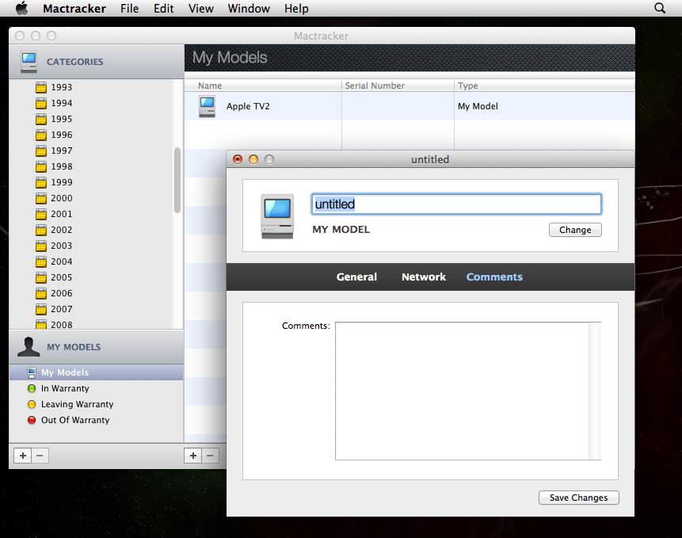Open the File menu
682x538 pixels.
click(x=130, y=8)
